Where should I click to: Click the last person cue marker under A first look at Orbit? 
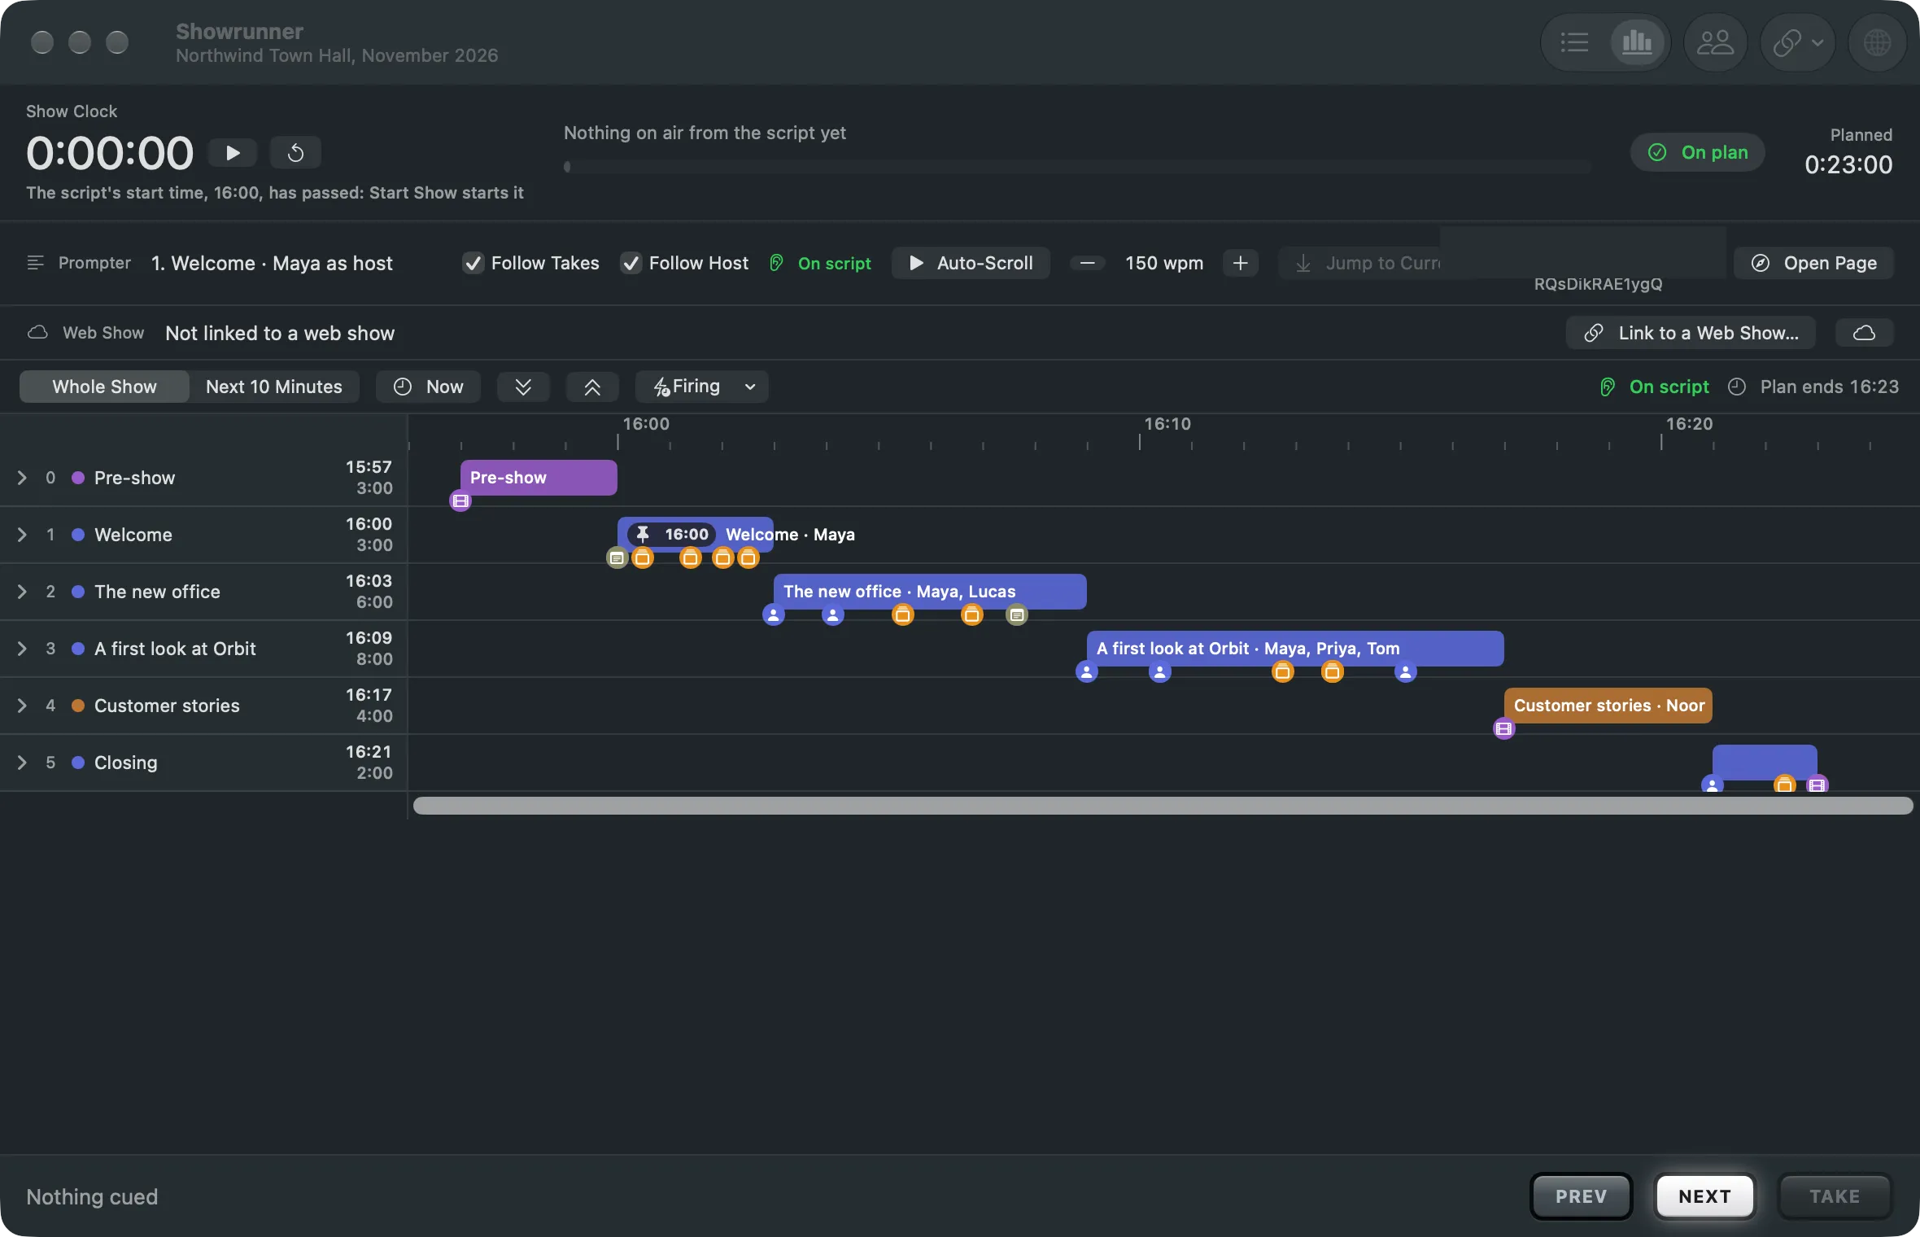click(x=1405, y=672)
